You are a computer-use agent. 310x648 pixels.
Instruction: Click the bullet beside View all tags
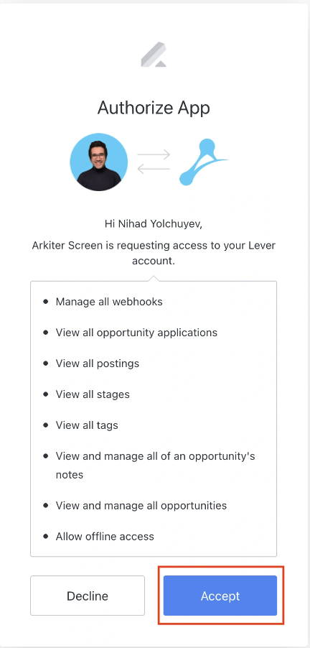(45, 425)
